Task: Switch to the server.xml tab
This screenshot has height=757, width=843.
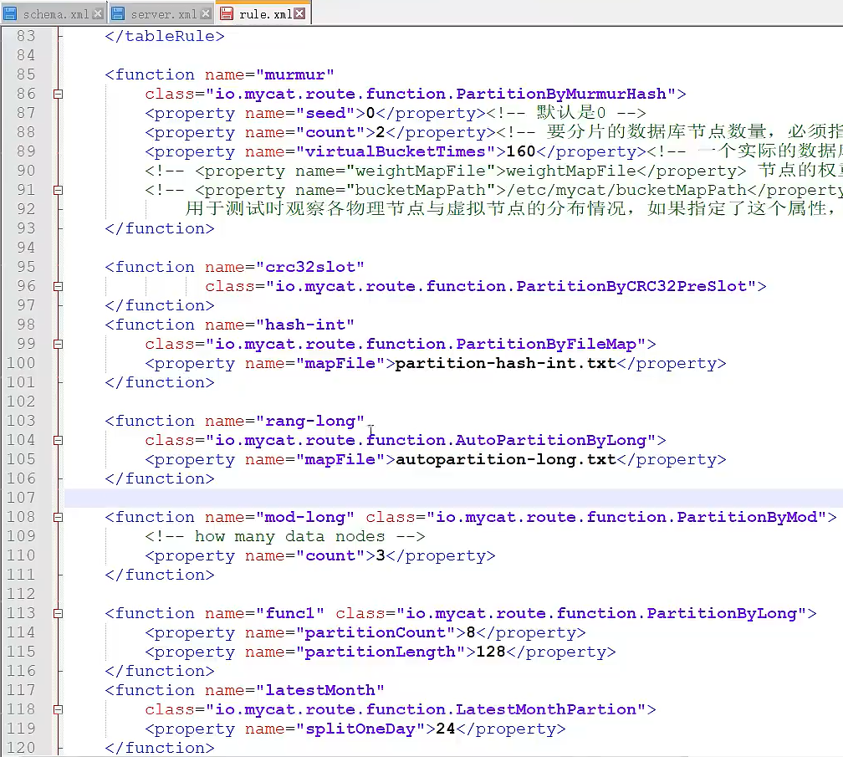Action: pyautogui.click(x=161, y=13)
